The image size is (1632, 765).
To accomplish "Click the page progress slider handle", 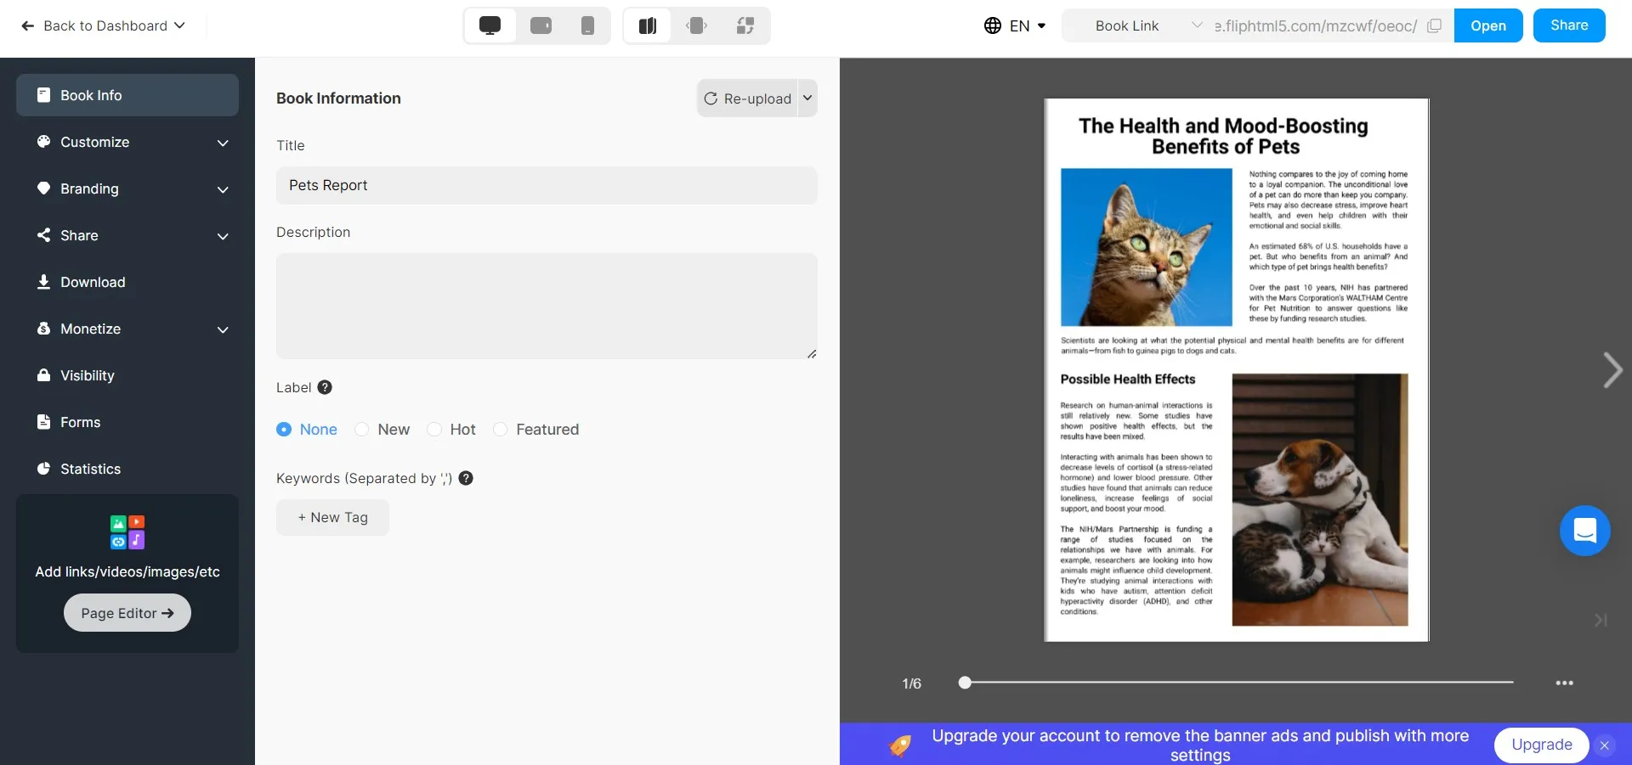I will [965, 682].
